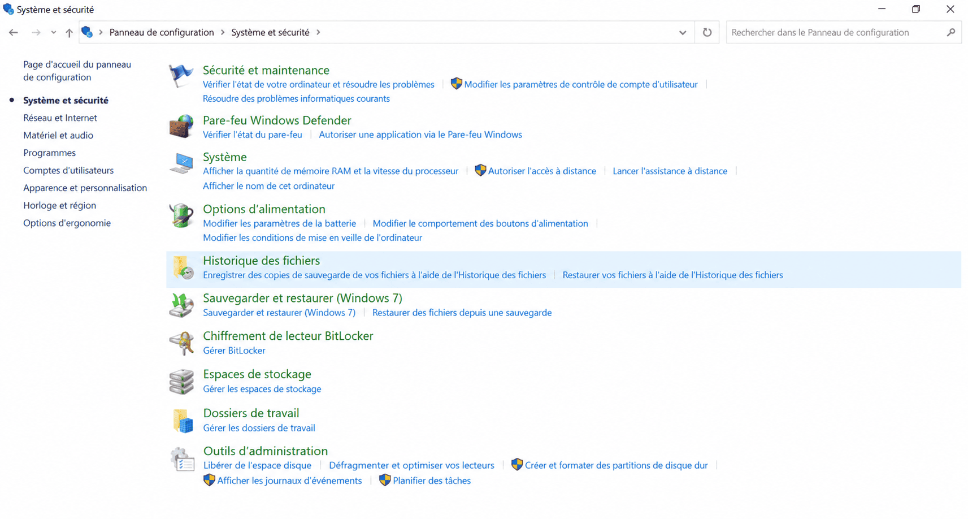968x519 pixels.
Task: Click Gérer les espaces de stockage link
Action: [262, 389]
